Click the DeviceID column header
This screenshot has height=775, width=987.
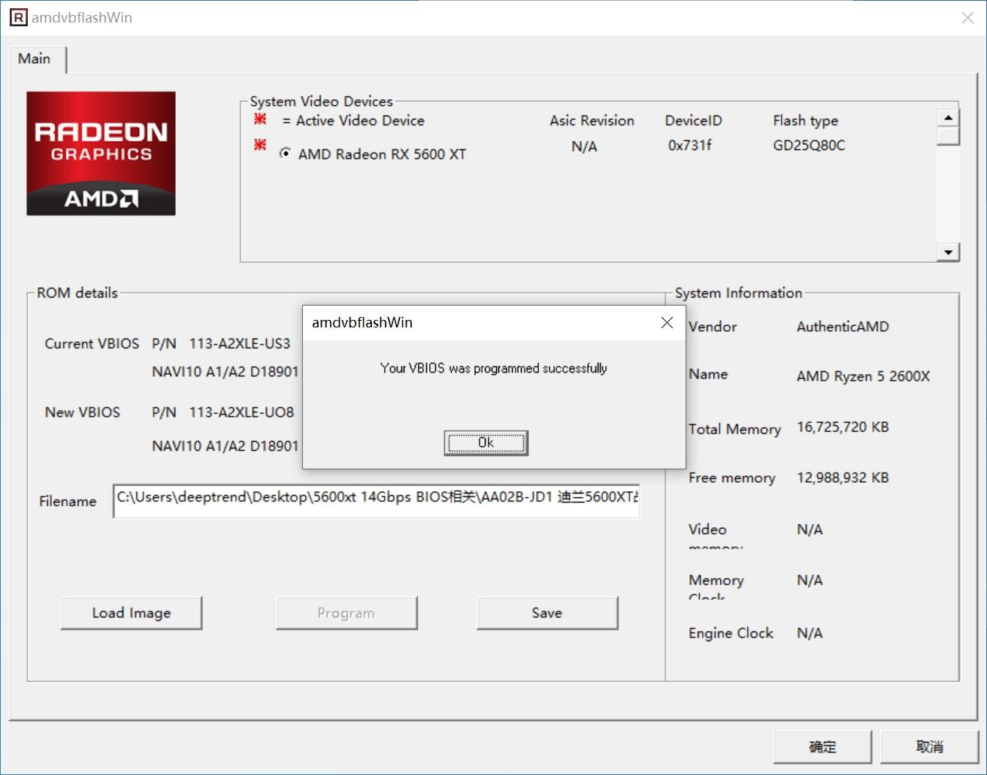(693, 120)
